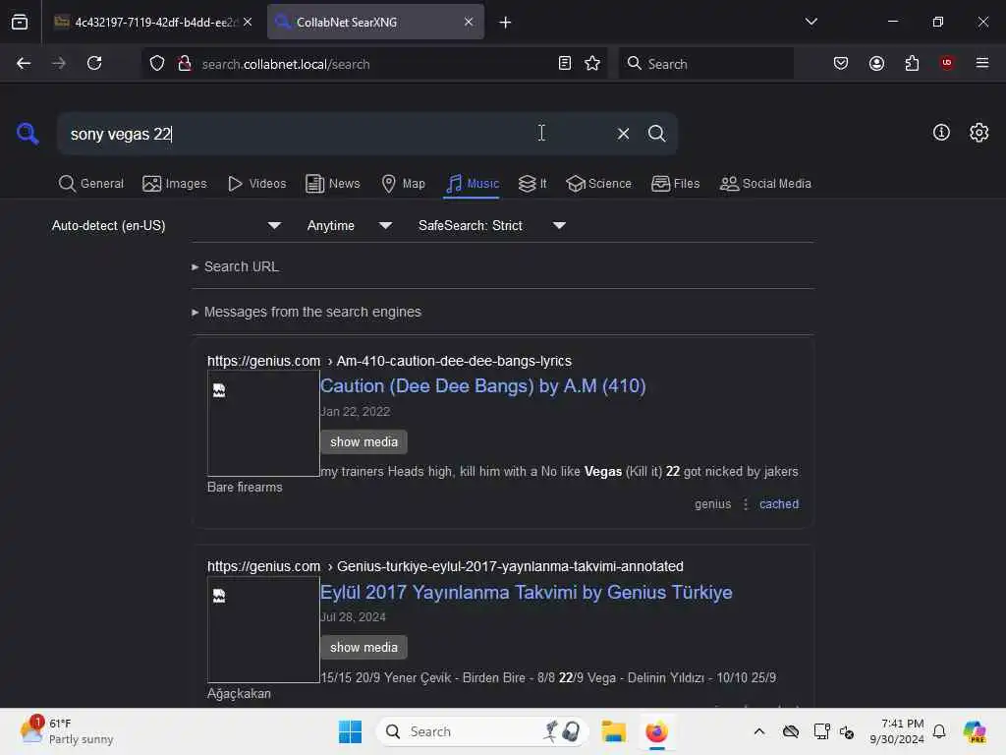Click Firefox icon in taskbar
Screen dimensions: 1006x755
pos(656,731)
